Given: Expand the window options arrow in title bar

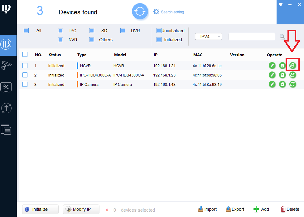Looking at the screenshot, I should [x=281, y=5].
